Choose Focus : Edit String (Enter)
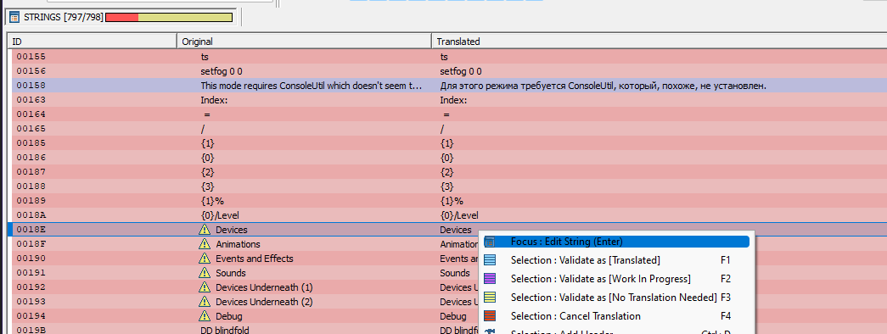887x334 pixels. click(616, 242)
